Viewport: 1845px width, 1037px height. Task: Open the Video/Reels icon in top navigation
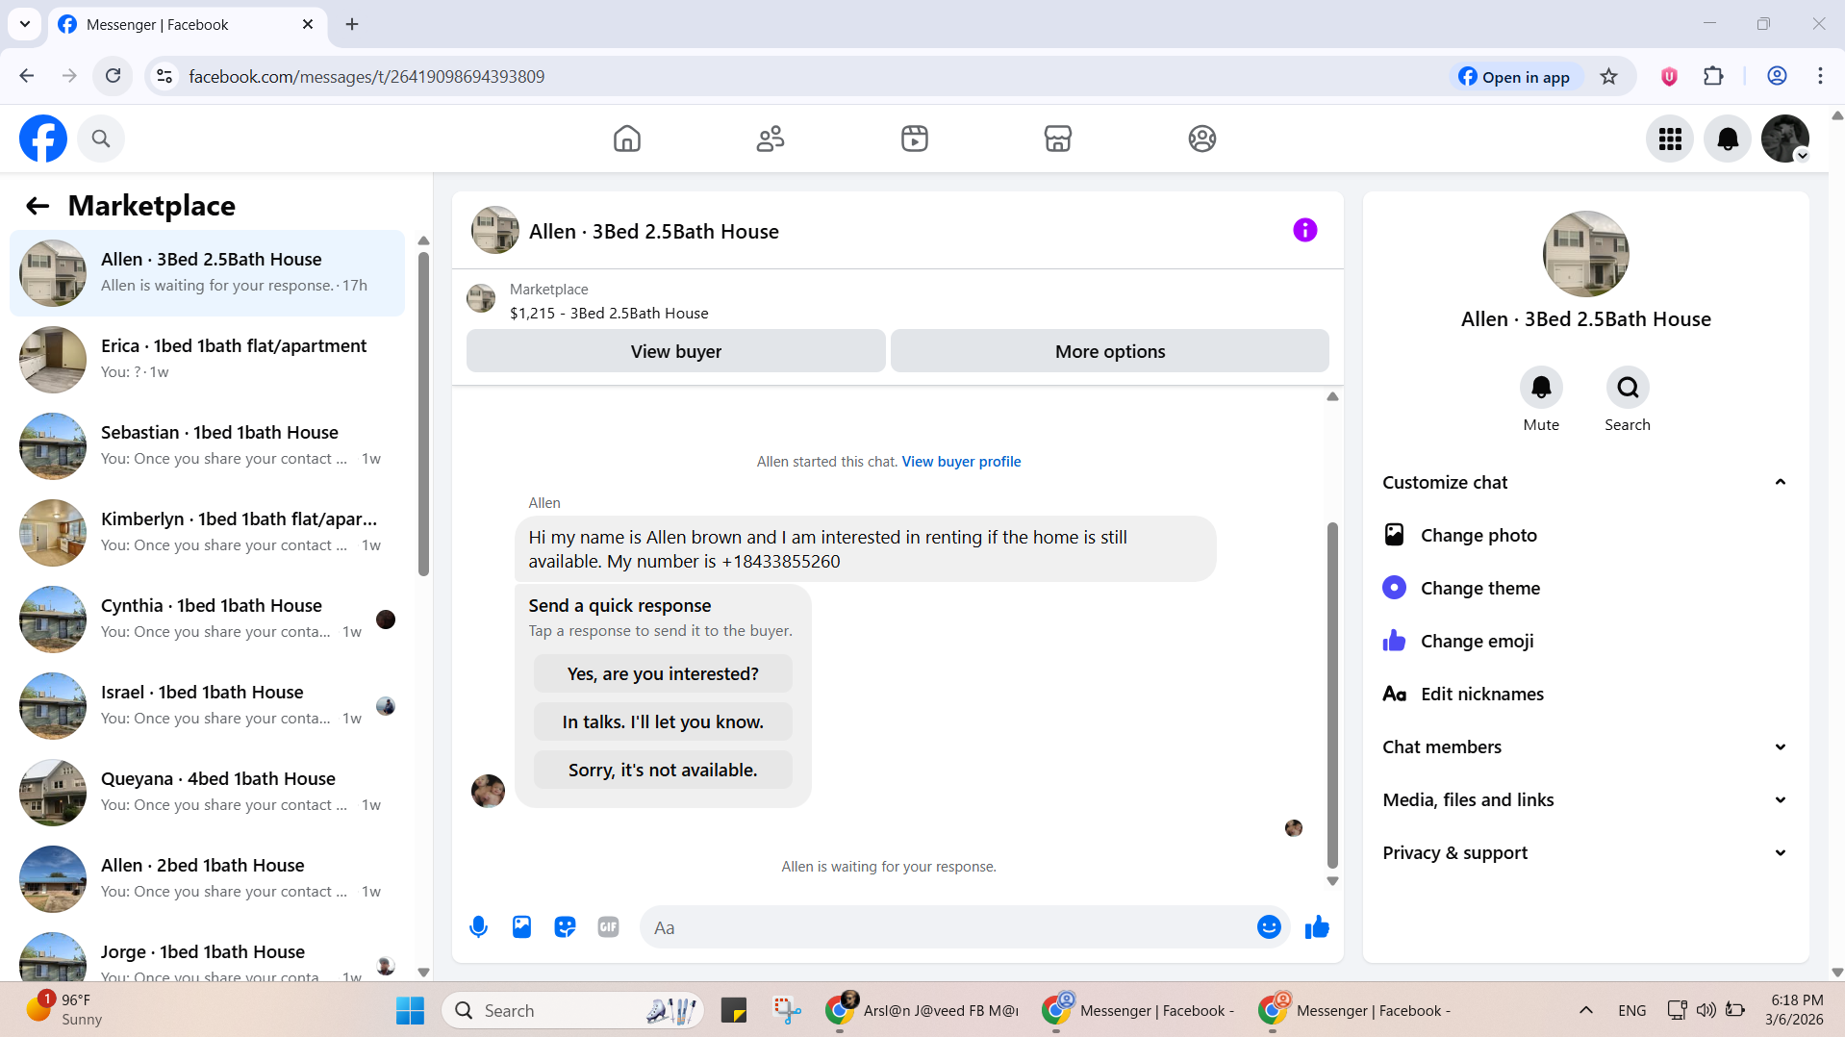coord(915,139)
